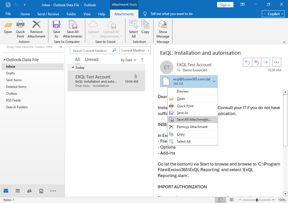
Task: Open the Calendar view in navigation bar
Action: coord(18,191)
